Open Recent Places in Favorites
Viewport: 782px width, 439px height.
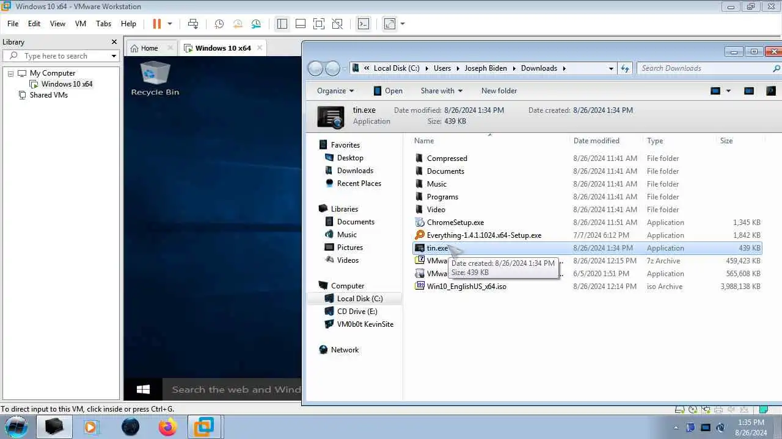359,184
